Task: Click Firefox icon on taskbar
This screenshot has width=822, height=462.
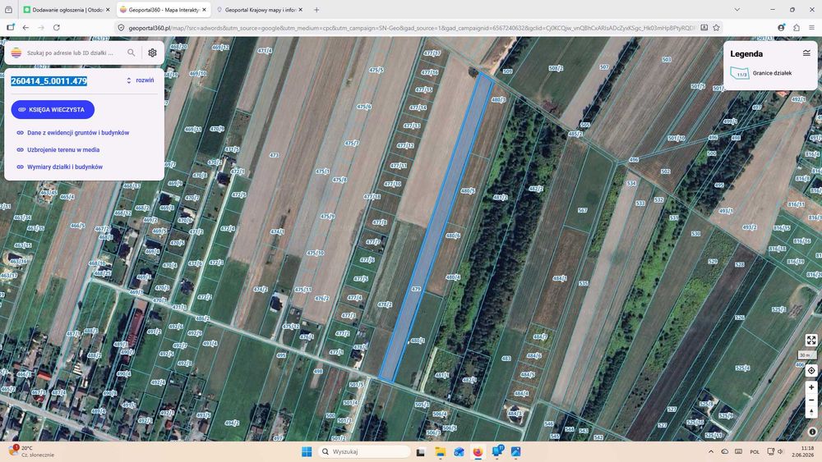Action: [x=478, y=451]
